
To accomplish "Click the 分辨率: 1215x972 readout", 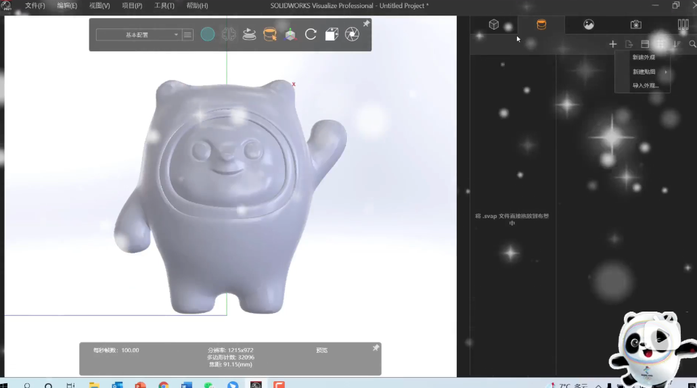I will click(230, 350).
